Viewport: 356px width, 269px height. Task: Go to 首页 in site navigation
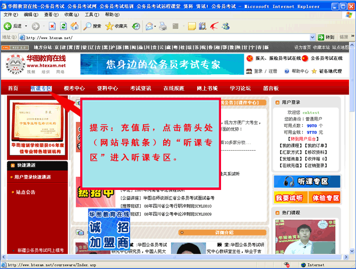click(13, 89)
